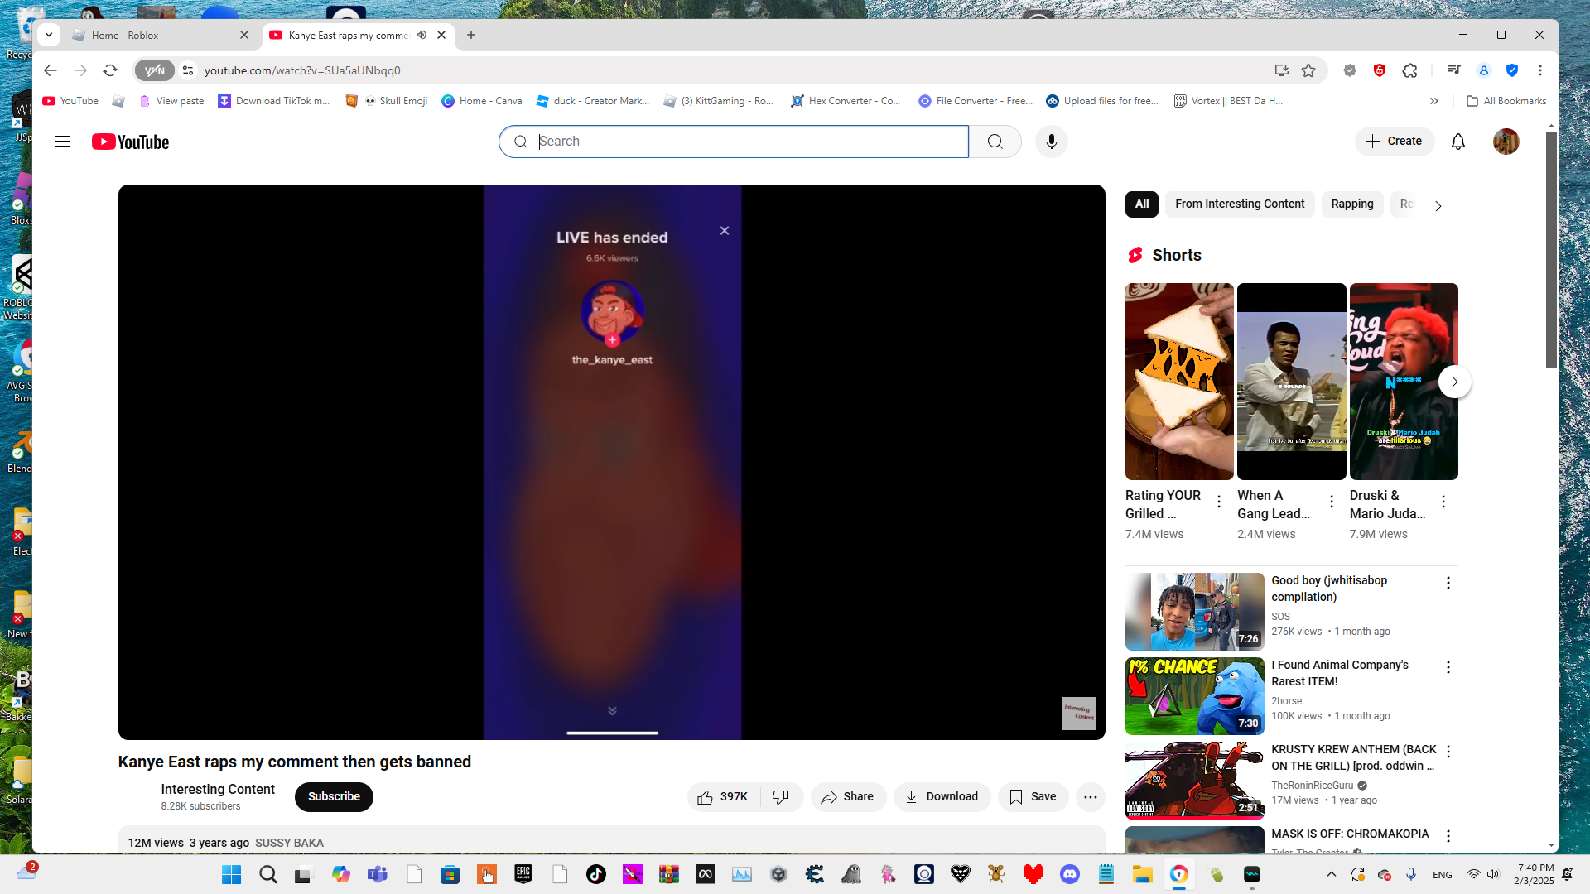1590x894 pixels.
Task: Like the video with 397K likes
Action: [x=723, y=796]
